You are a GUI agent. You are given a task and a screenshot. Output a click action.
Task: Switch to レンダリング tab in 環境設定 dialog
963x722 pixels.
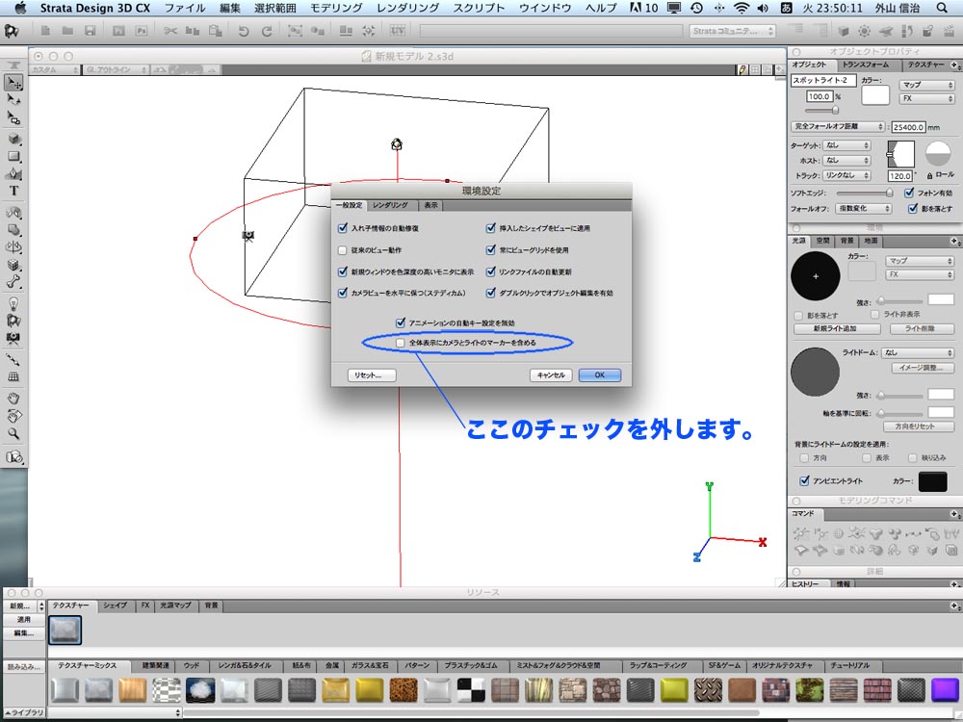pyautogui.click(x=391, y=205)
